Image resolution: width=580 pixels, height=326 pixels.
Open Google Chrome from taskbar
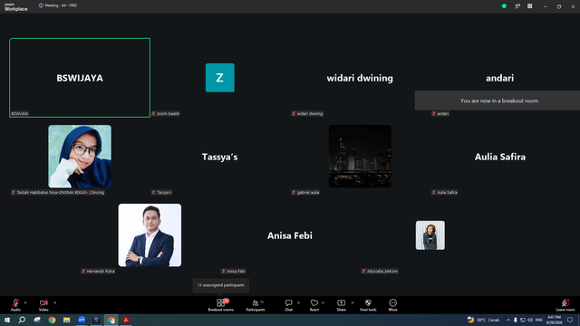pos(52,320)
